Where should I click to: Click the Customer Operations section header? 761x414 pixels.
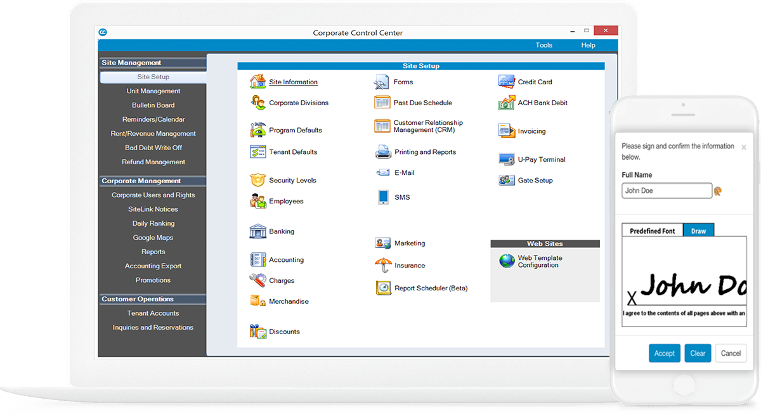[x=153, y=299]
